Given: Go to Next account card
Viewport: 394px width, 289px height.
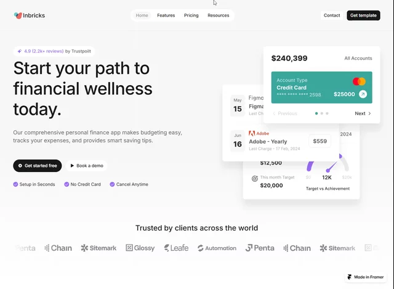Looking at the screenshot, I should 363,113.
